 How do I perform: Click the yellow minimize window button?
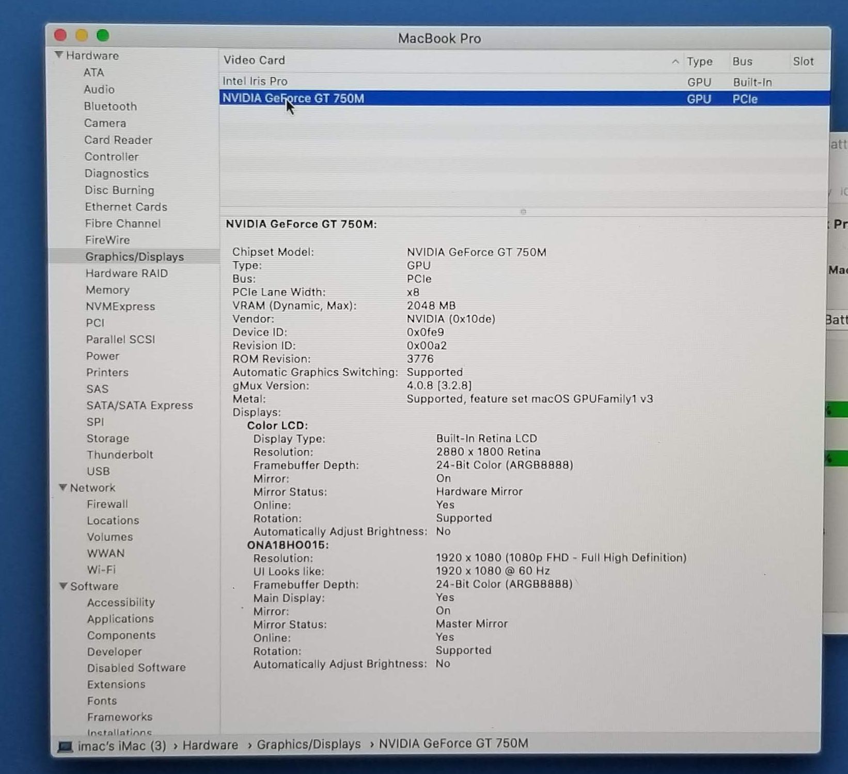(82, 35)
